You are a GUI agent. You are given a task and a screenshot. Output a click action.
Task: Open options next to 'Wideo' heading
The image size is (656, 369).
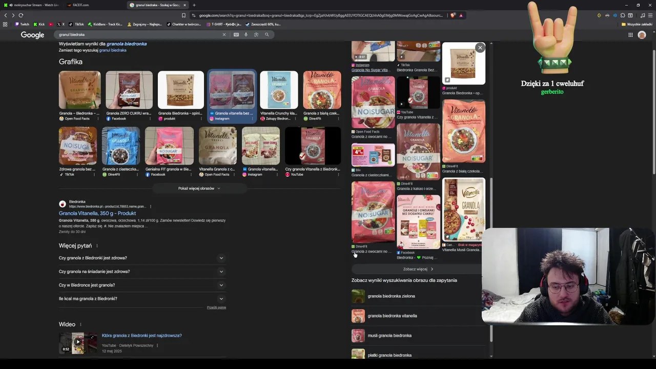click(80, 324)
